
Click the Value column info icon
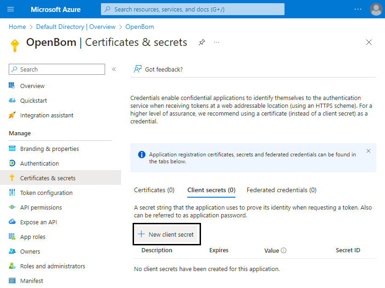[284, 250]
